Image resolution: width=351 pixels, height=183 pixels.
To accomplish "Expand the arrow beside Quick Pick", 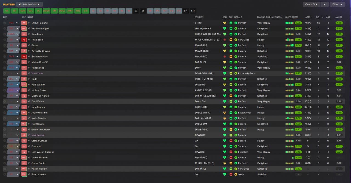I will pos(325,4).
